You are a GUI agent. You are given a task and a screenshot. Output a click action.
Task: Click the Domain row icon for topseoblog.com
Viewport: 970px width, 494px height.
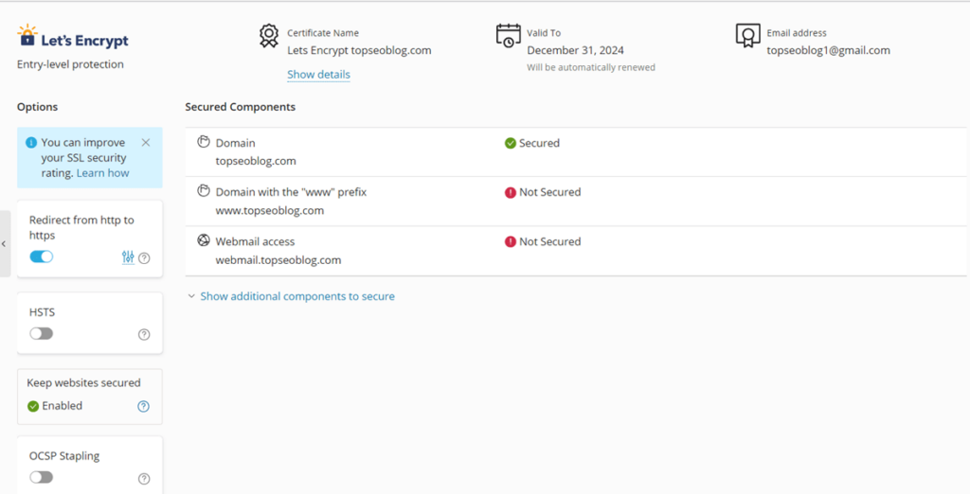click(x=203, y=142)
